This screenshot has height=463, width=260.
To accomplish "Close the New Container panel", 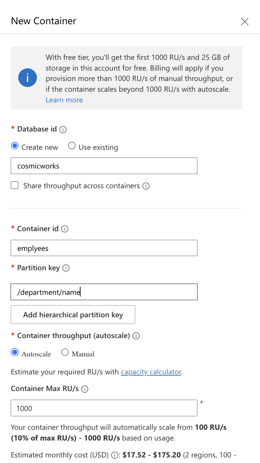I will 245,22.
